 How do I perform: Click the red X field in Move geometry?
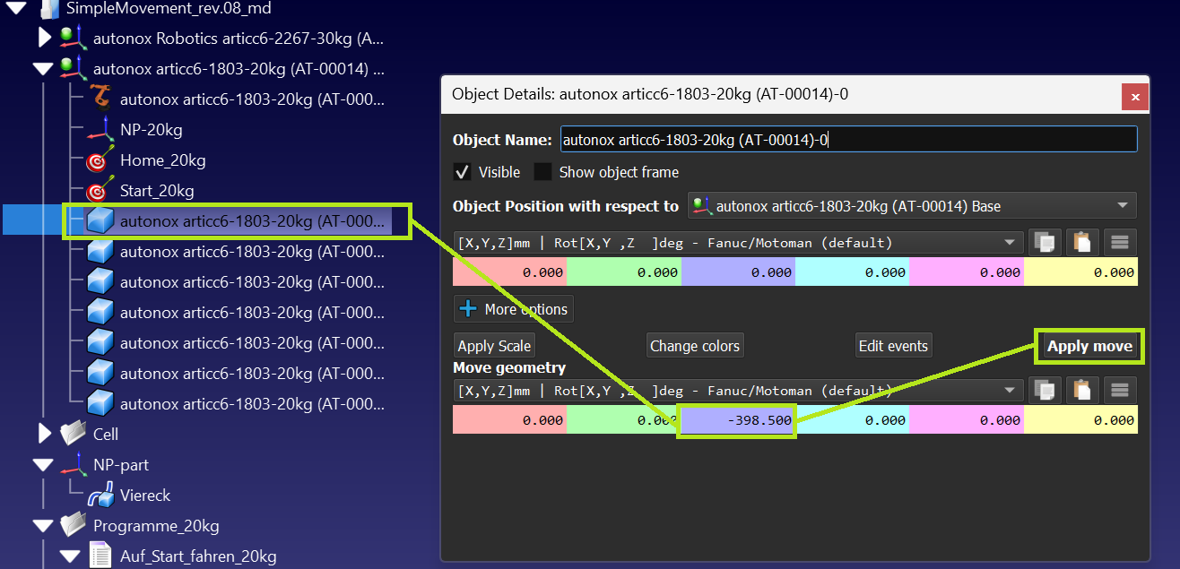[x=509, y=419]
